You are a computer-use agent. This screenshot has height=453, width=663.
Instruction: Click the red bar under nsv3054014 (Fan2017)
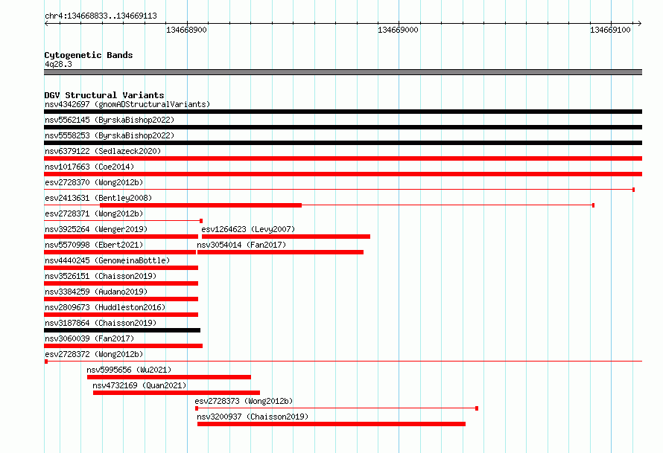click(280, 252)
